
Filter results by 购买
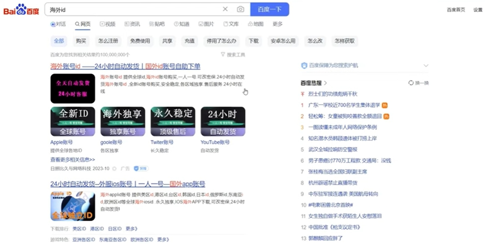point(81,41)
